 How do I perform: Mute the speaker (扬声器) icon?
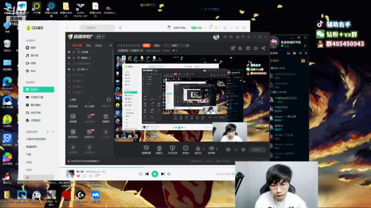(x=211, y=148)
